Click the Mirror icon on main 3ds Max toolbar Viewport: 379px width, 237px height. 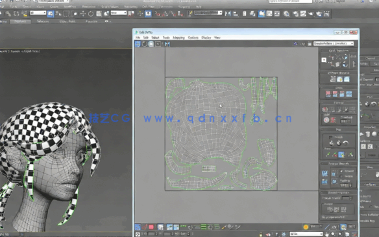click(227, 14)
